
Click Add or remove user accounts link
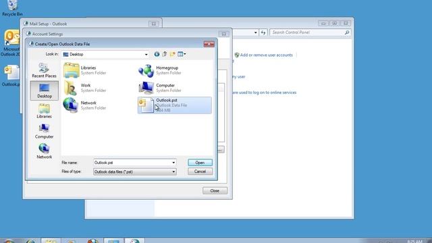[x=266, y=55]
